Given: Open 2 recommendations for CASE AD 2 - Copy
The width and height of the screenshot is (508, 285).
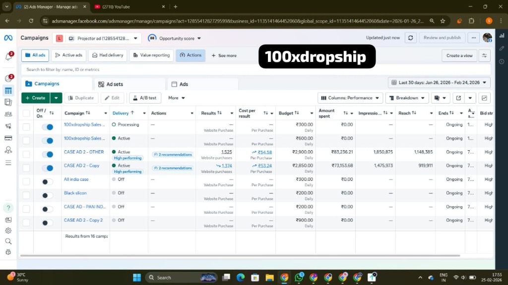Looking at the screenshot, I should click(x=173, y=168).
